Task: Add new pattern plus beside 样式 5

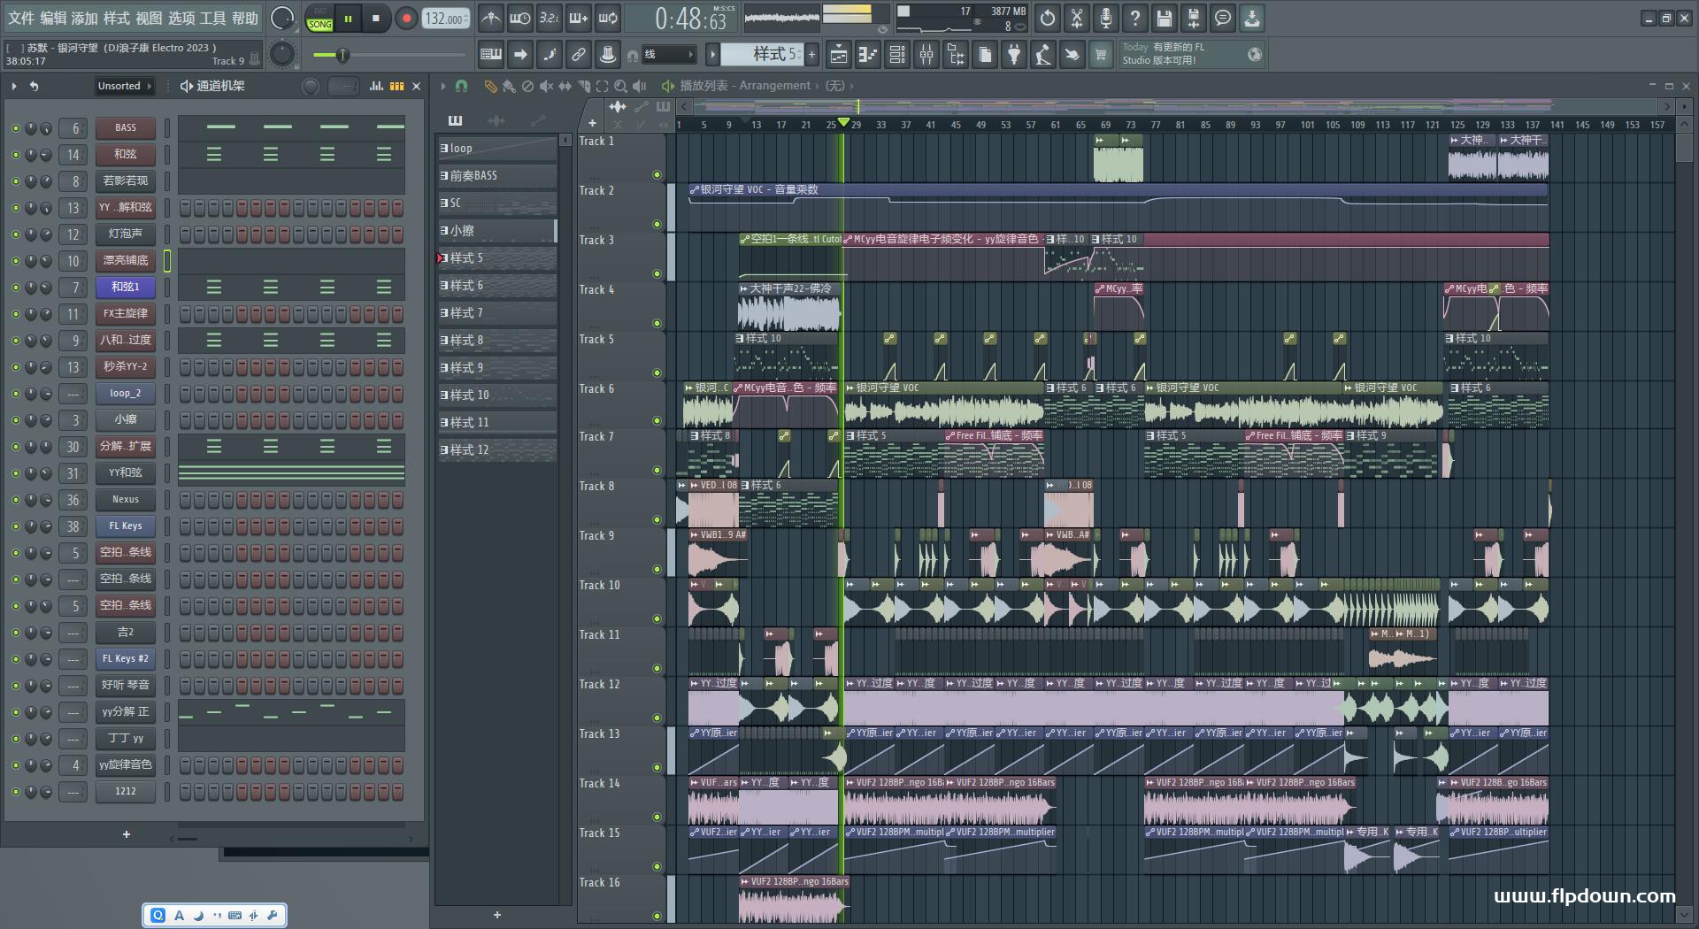Action: (x=811, y=55)
